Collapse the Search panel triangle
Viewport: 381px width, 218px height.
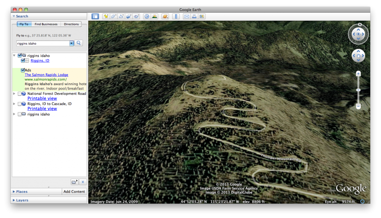click(14, 16)
